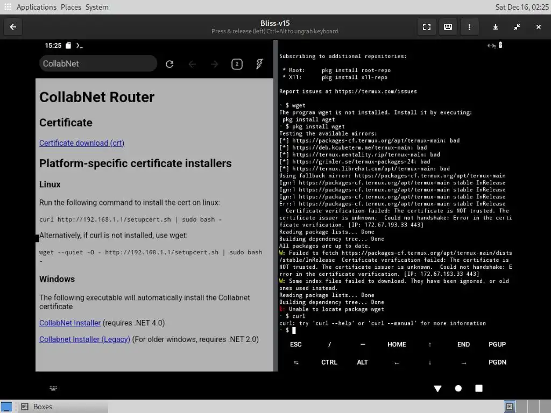Open the keyboard shortcuts menu button
This screenshot has height=413, width=551.
click(448, 27)
